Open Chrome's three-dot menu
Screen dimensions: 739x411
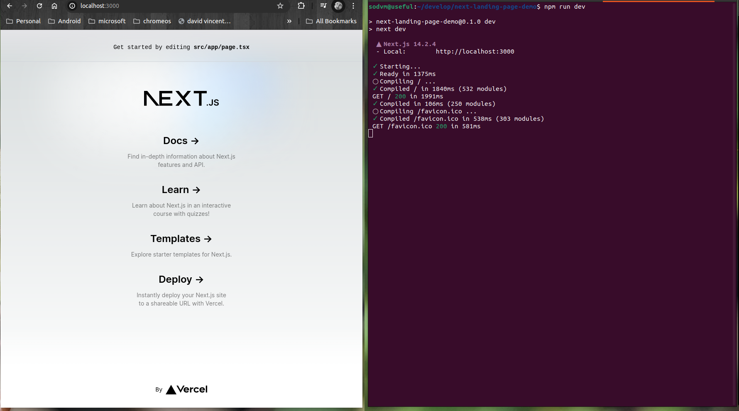pos(353,6)
